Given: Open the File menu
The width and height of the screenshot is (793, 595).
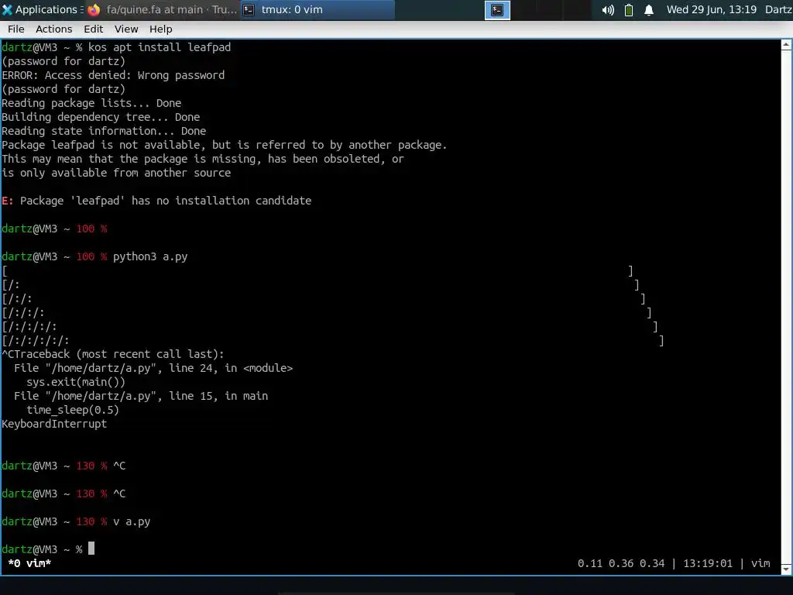Looking at the screenshot, I should click(16, 29).
